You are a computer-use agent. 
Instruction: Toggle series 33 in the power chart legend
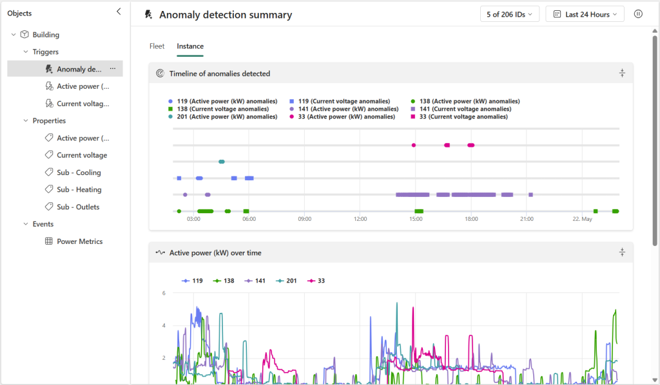click(316, 281)
